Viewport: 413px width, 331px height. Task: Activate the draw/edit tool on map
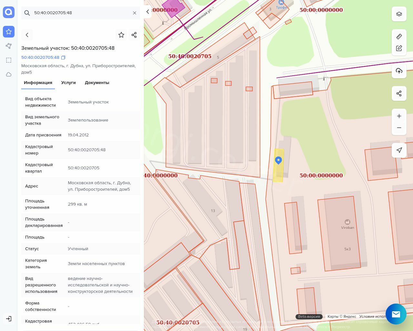pos(399,48)
